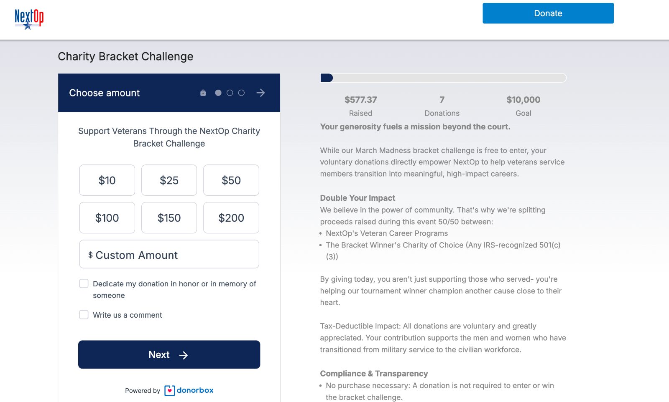Choose the $25 donation amount
The image size is (669, 402).
pyautogui.click(x=169, y=180)
